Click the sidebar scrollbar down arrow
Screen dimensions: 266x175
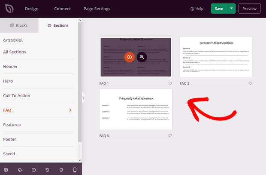pyautogui.click(x=79, y=160)
